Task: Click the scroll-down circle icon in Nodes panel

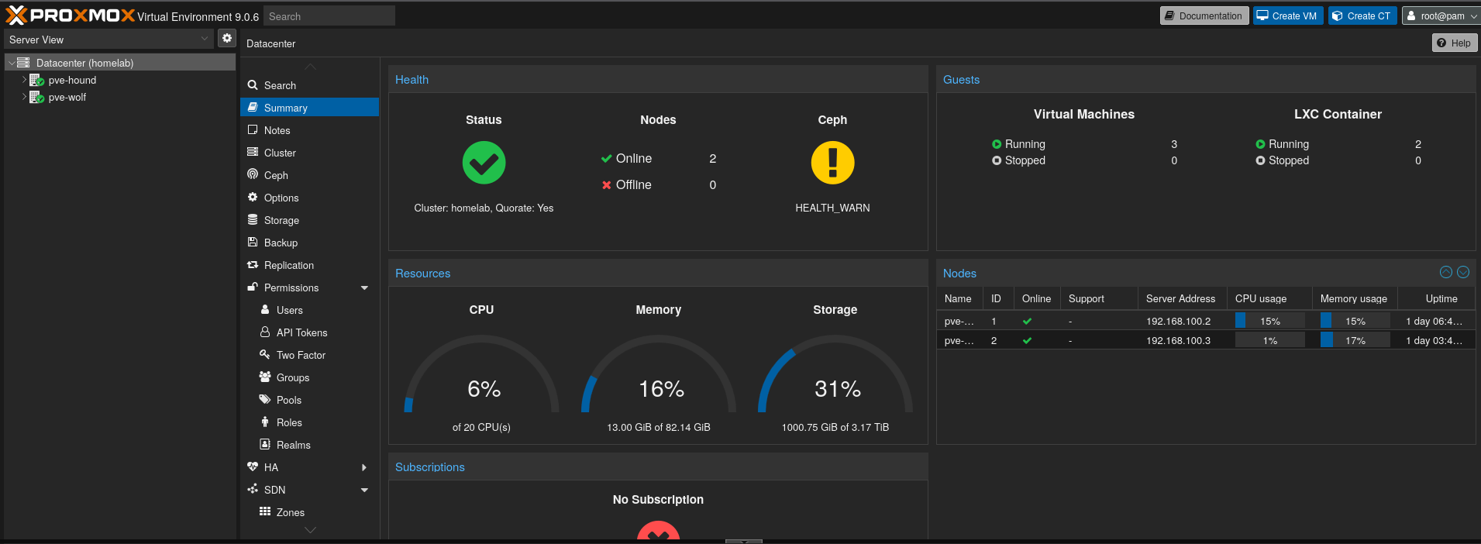Action: click(1463, 272)
